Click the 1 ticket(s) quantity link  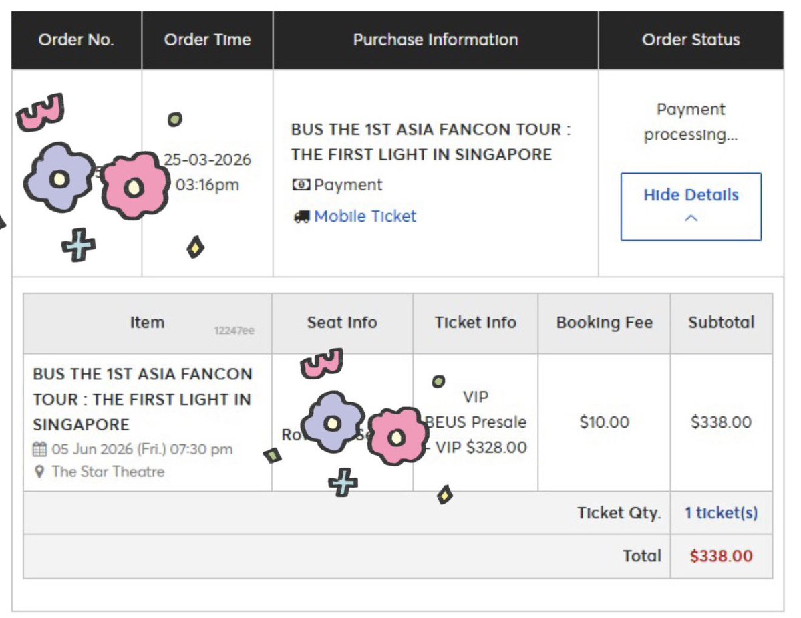pos(721,513)
